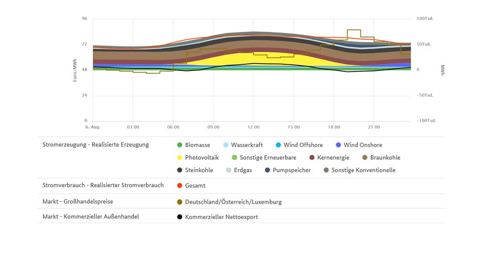Click the Stromerzeugung - Realisierte Erzeugung heading
The width and height of the screenshot is (495, 257).
[x=96, y=145]
